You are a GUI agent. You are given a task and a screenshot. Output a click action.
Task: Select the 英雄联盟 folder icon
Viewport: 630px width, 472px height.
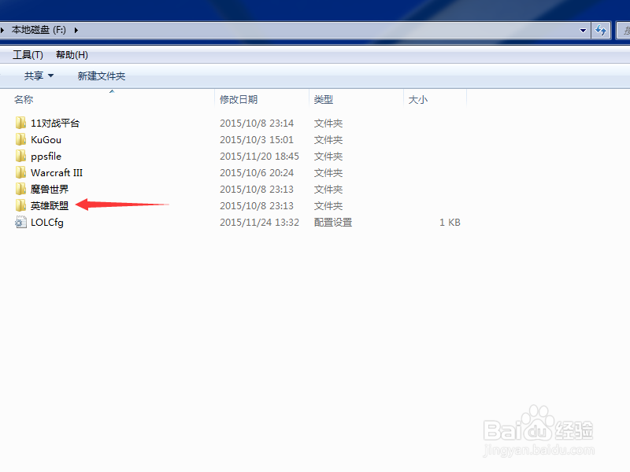coord(21,205)
